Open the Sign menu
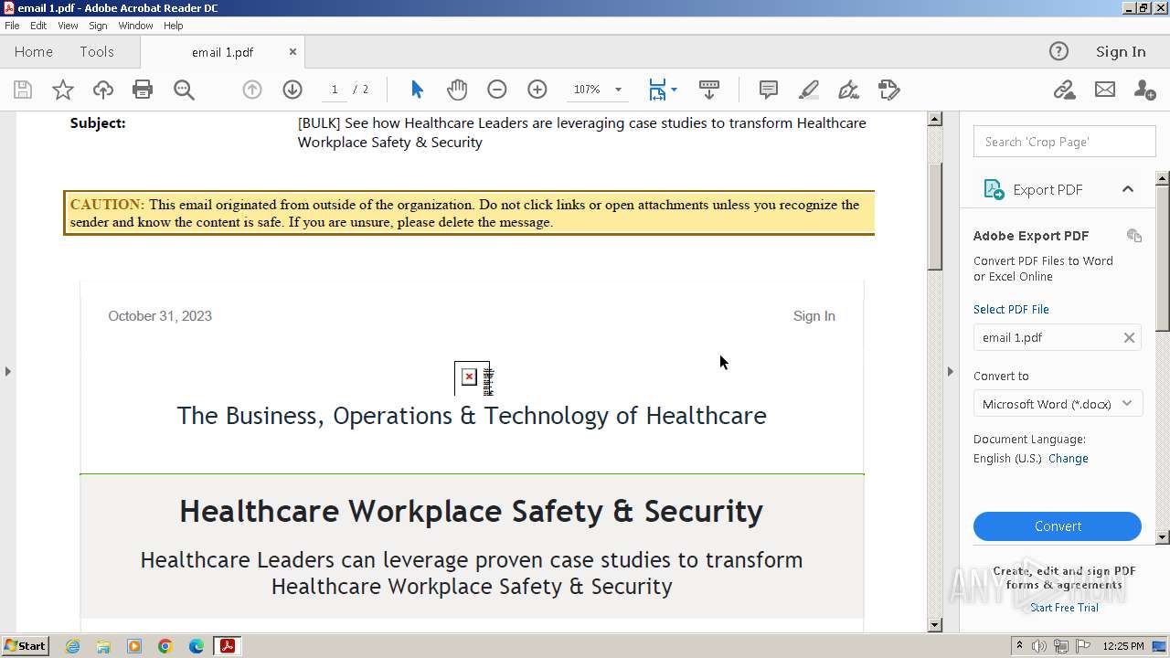This screenshot has height=658, width=1170. point(98,26)
